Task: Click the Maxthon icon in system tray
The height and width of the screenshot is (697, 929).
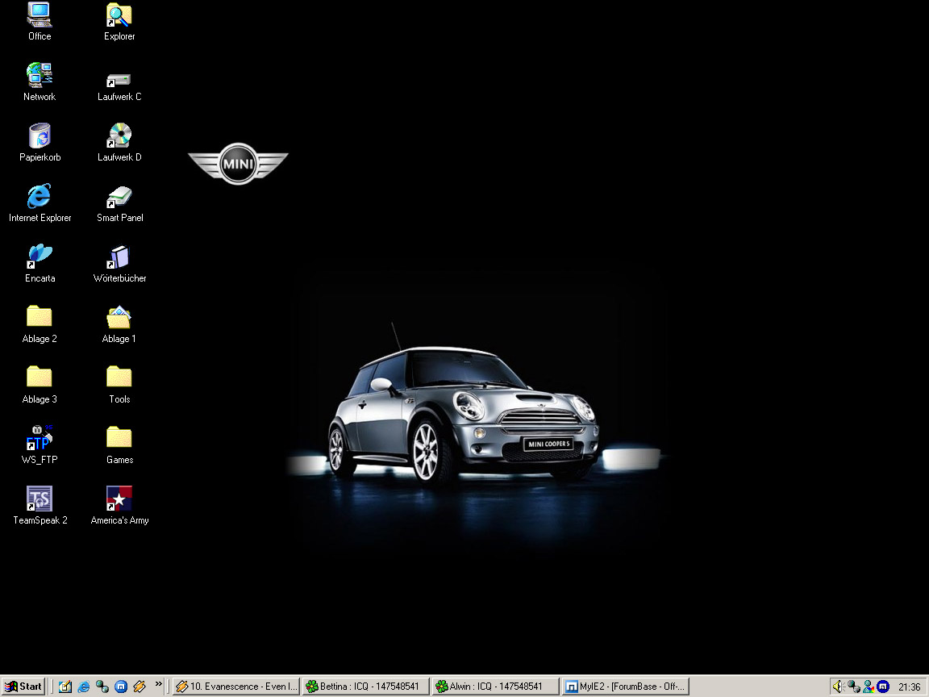Action: (883, 687)
